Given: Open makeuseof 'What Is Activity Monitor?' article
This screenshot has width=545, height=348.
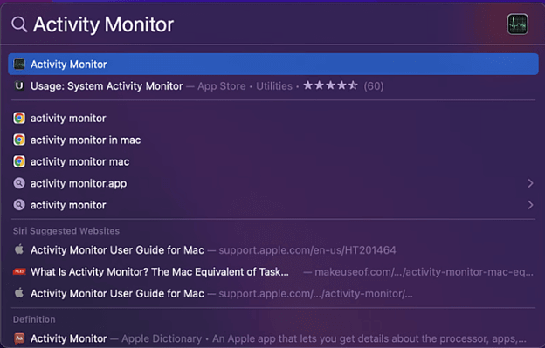Looking at the screenshot, I should pyautogui.click(x=273, y=271).
